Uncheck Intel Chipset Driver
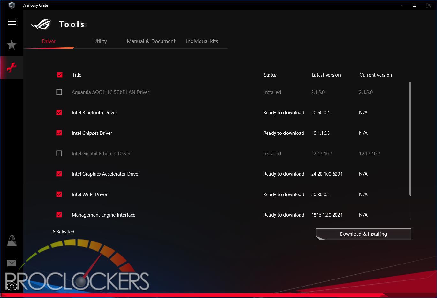Screen dimensions: 437x298 click(x=59, y=133)
